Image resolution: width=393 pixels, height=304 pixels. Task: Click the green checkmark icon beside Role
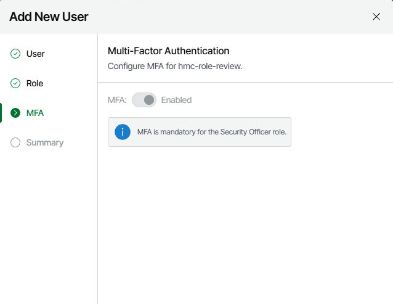click(x=15, y=83)
